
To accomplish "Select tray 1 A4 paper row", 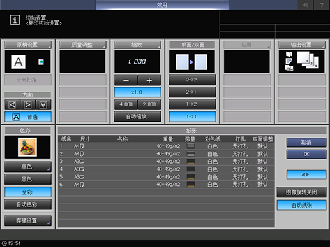I will point(166,146).
